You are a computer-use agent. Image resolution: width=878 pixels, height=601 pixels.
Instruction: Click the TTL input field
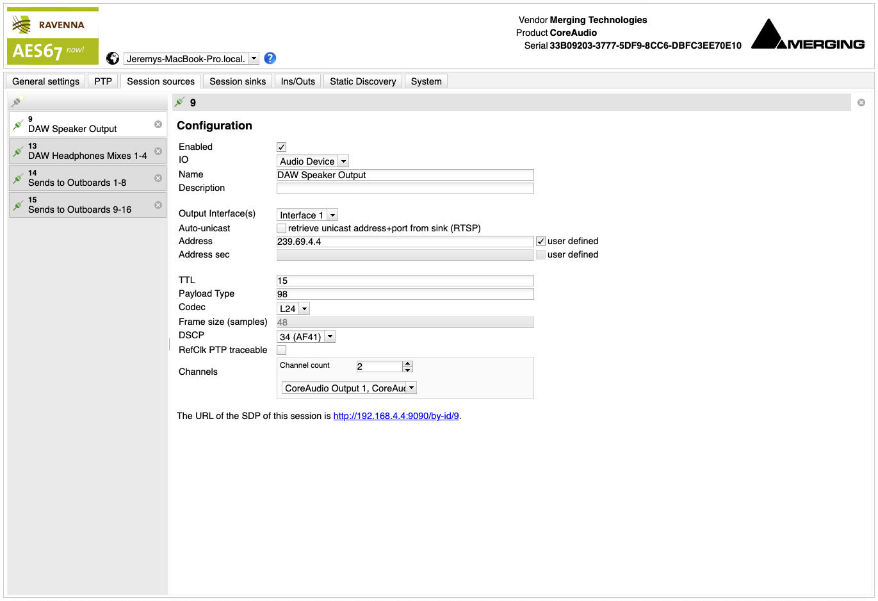coord(405,281)
